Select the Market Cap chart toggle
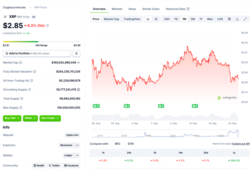Image resolution: width=252 pixels, height=169 pixels. (111, 19)
